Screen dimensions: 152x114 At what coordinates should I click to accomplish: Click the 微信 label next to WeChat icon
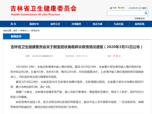point(123,8)
